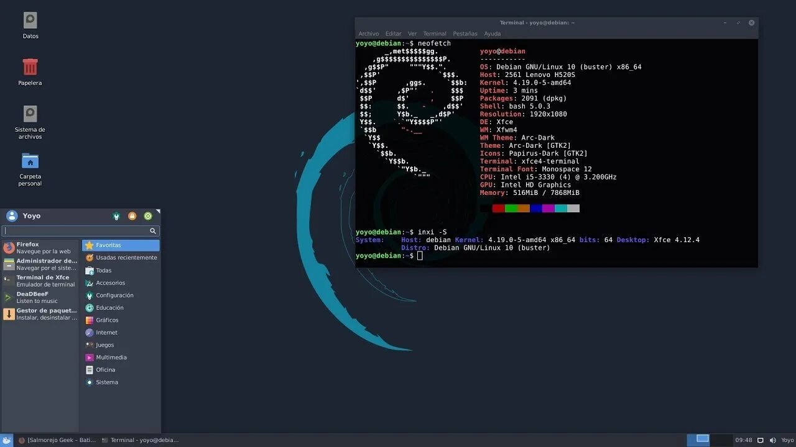
Task: Open the Accesorios category
Action: point(121,282)
